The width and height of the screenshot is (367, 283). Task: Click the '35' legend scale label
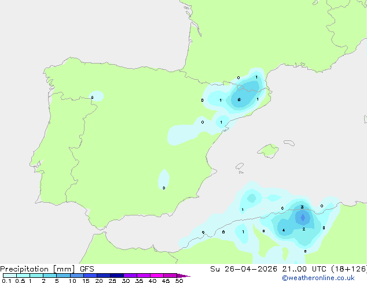coord(139,281)
